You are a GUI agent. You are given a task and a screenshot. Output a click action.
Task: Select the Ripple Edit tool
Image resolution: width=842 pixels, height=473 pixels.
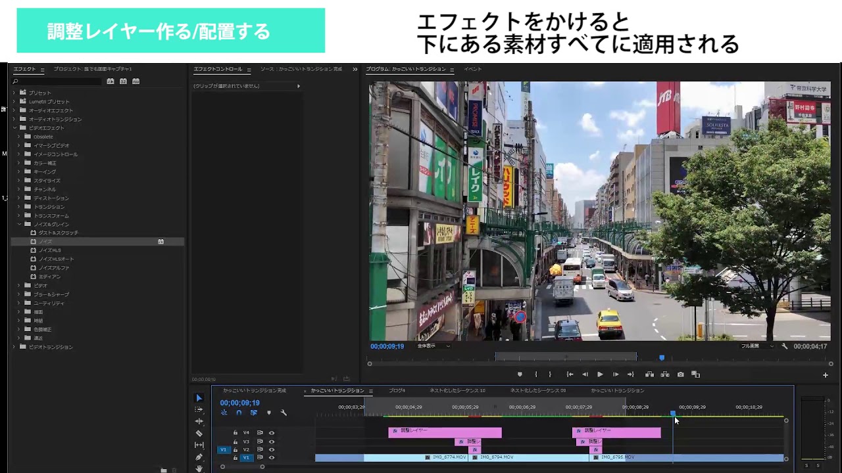[199, 422]
